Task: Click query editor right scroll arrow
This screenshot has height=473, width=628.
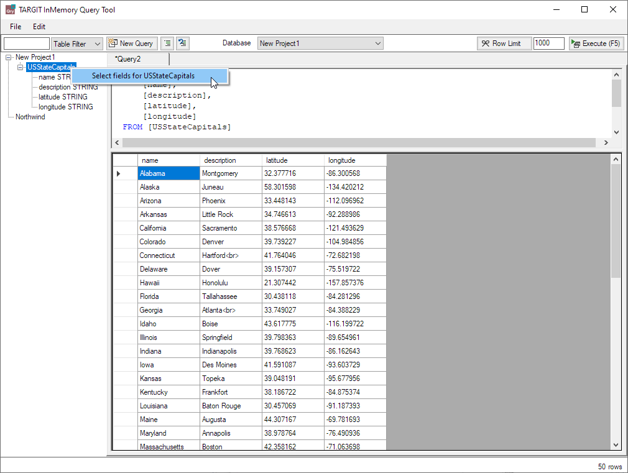Action: point(606,142)
